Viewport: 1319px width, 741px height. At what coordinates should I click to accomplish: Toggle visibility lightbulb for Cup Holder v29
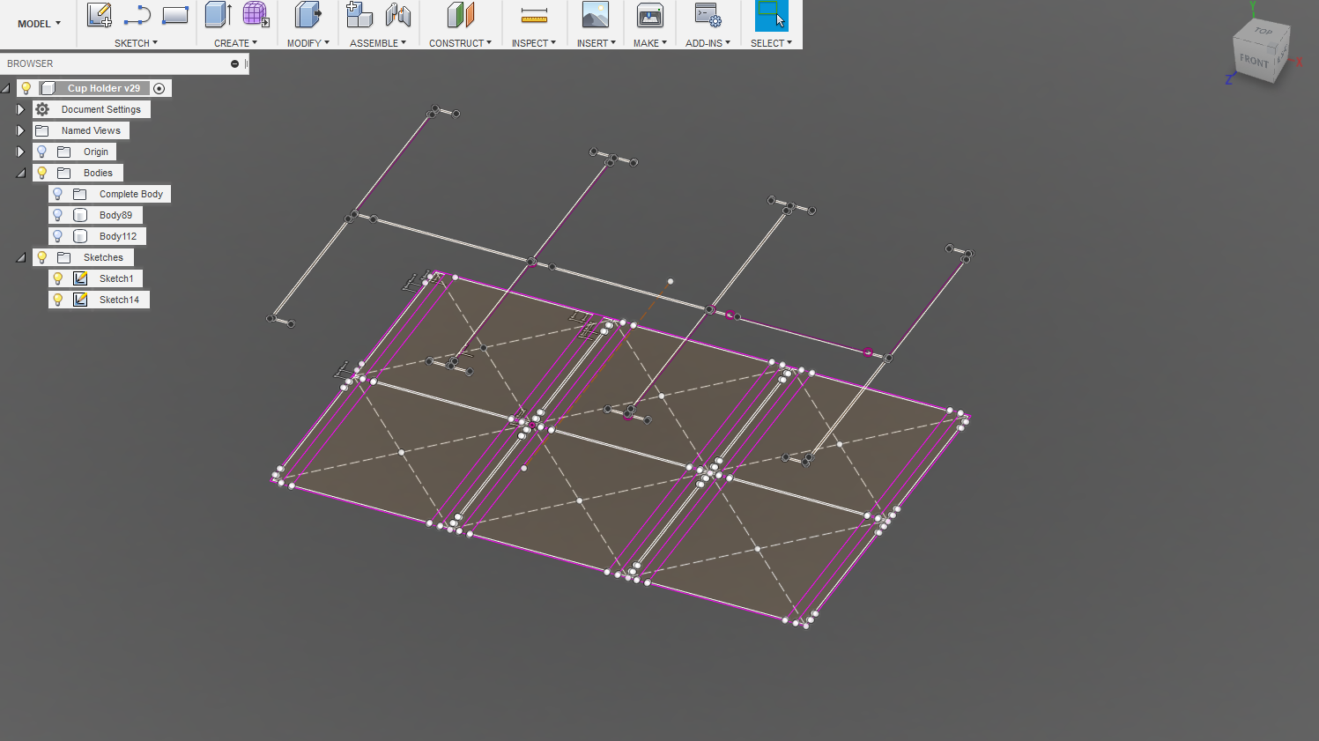[26, 88]
